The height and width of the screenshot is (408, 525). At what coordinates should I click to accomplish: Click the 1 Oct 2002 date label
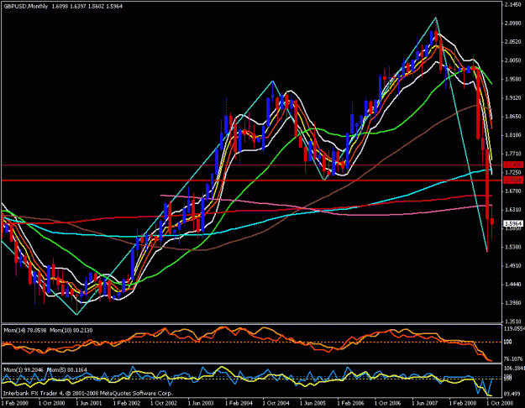click(164, 403)
